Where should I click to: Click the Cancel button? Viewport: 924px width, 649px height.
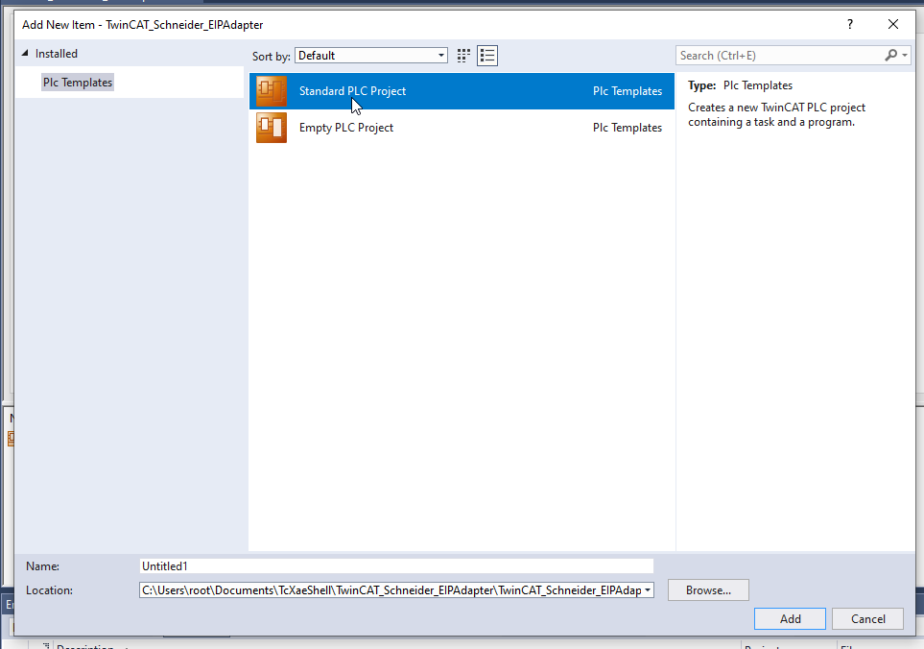tap(868, 619)
